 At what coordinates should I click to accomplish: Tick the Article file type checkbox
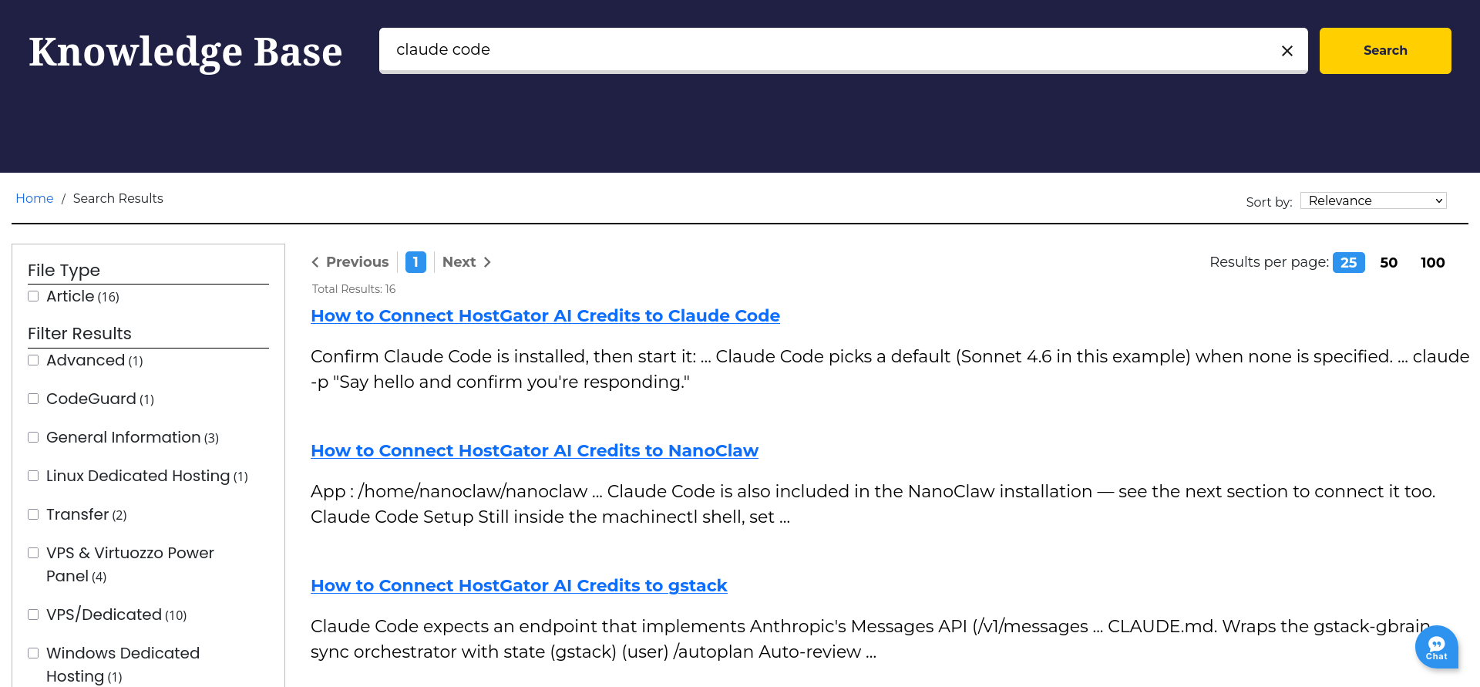[x=33, y=296]
